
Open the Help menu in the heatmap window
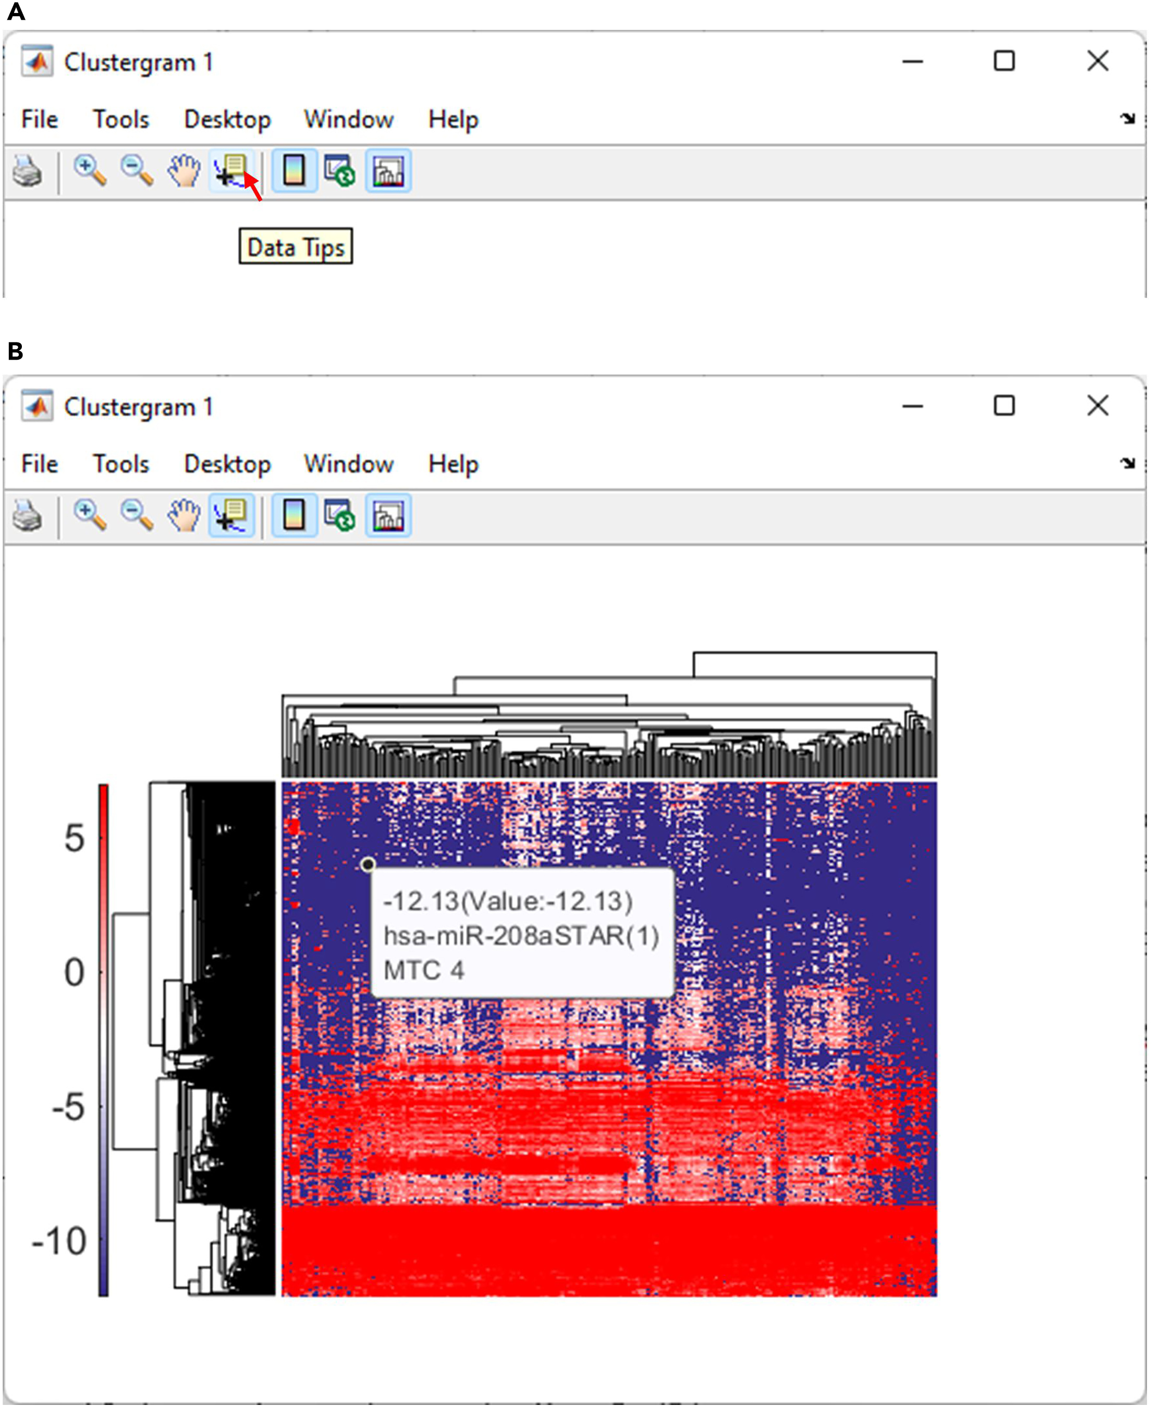(x=453, y=463)
